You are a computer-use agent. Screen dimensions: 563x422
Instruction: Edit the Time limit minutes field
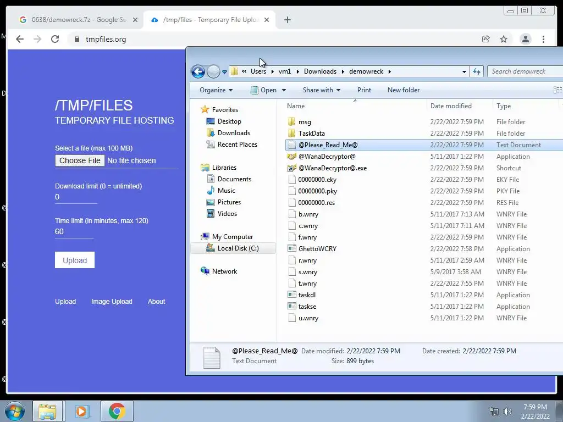74,231
